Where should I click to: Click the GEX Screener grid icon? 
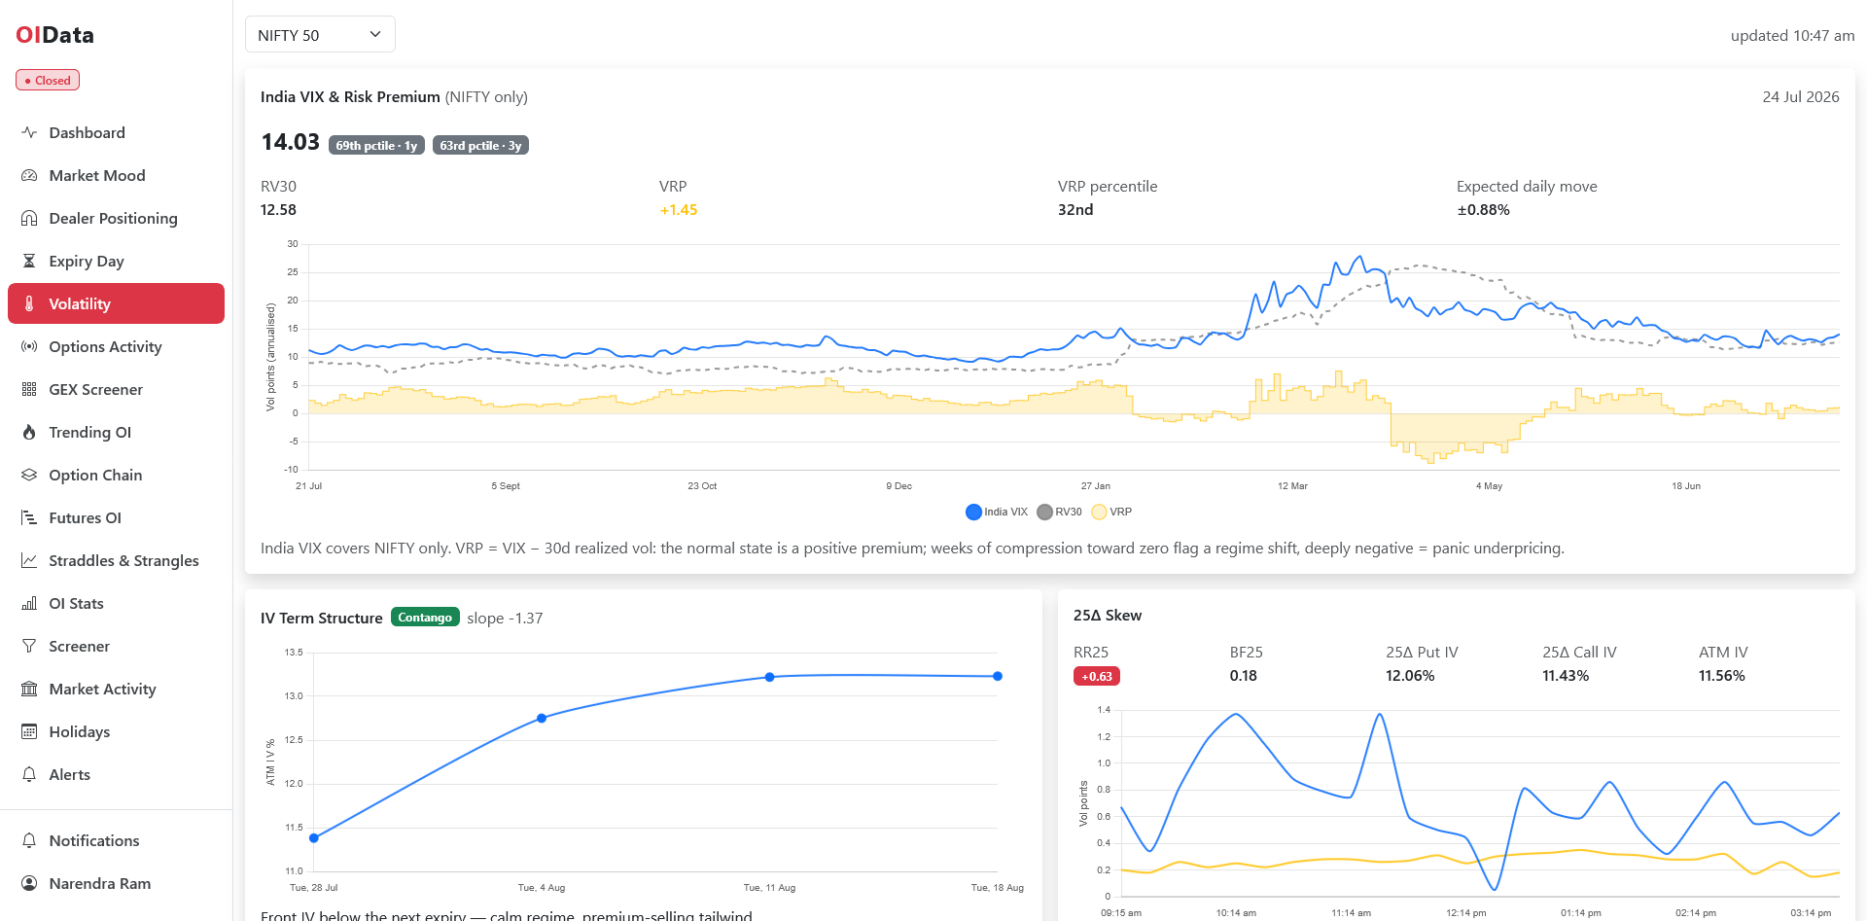tap(29, 389)
